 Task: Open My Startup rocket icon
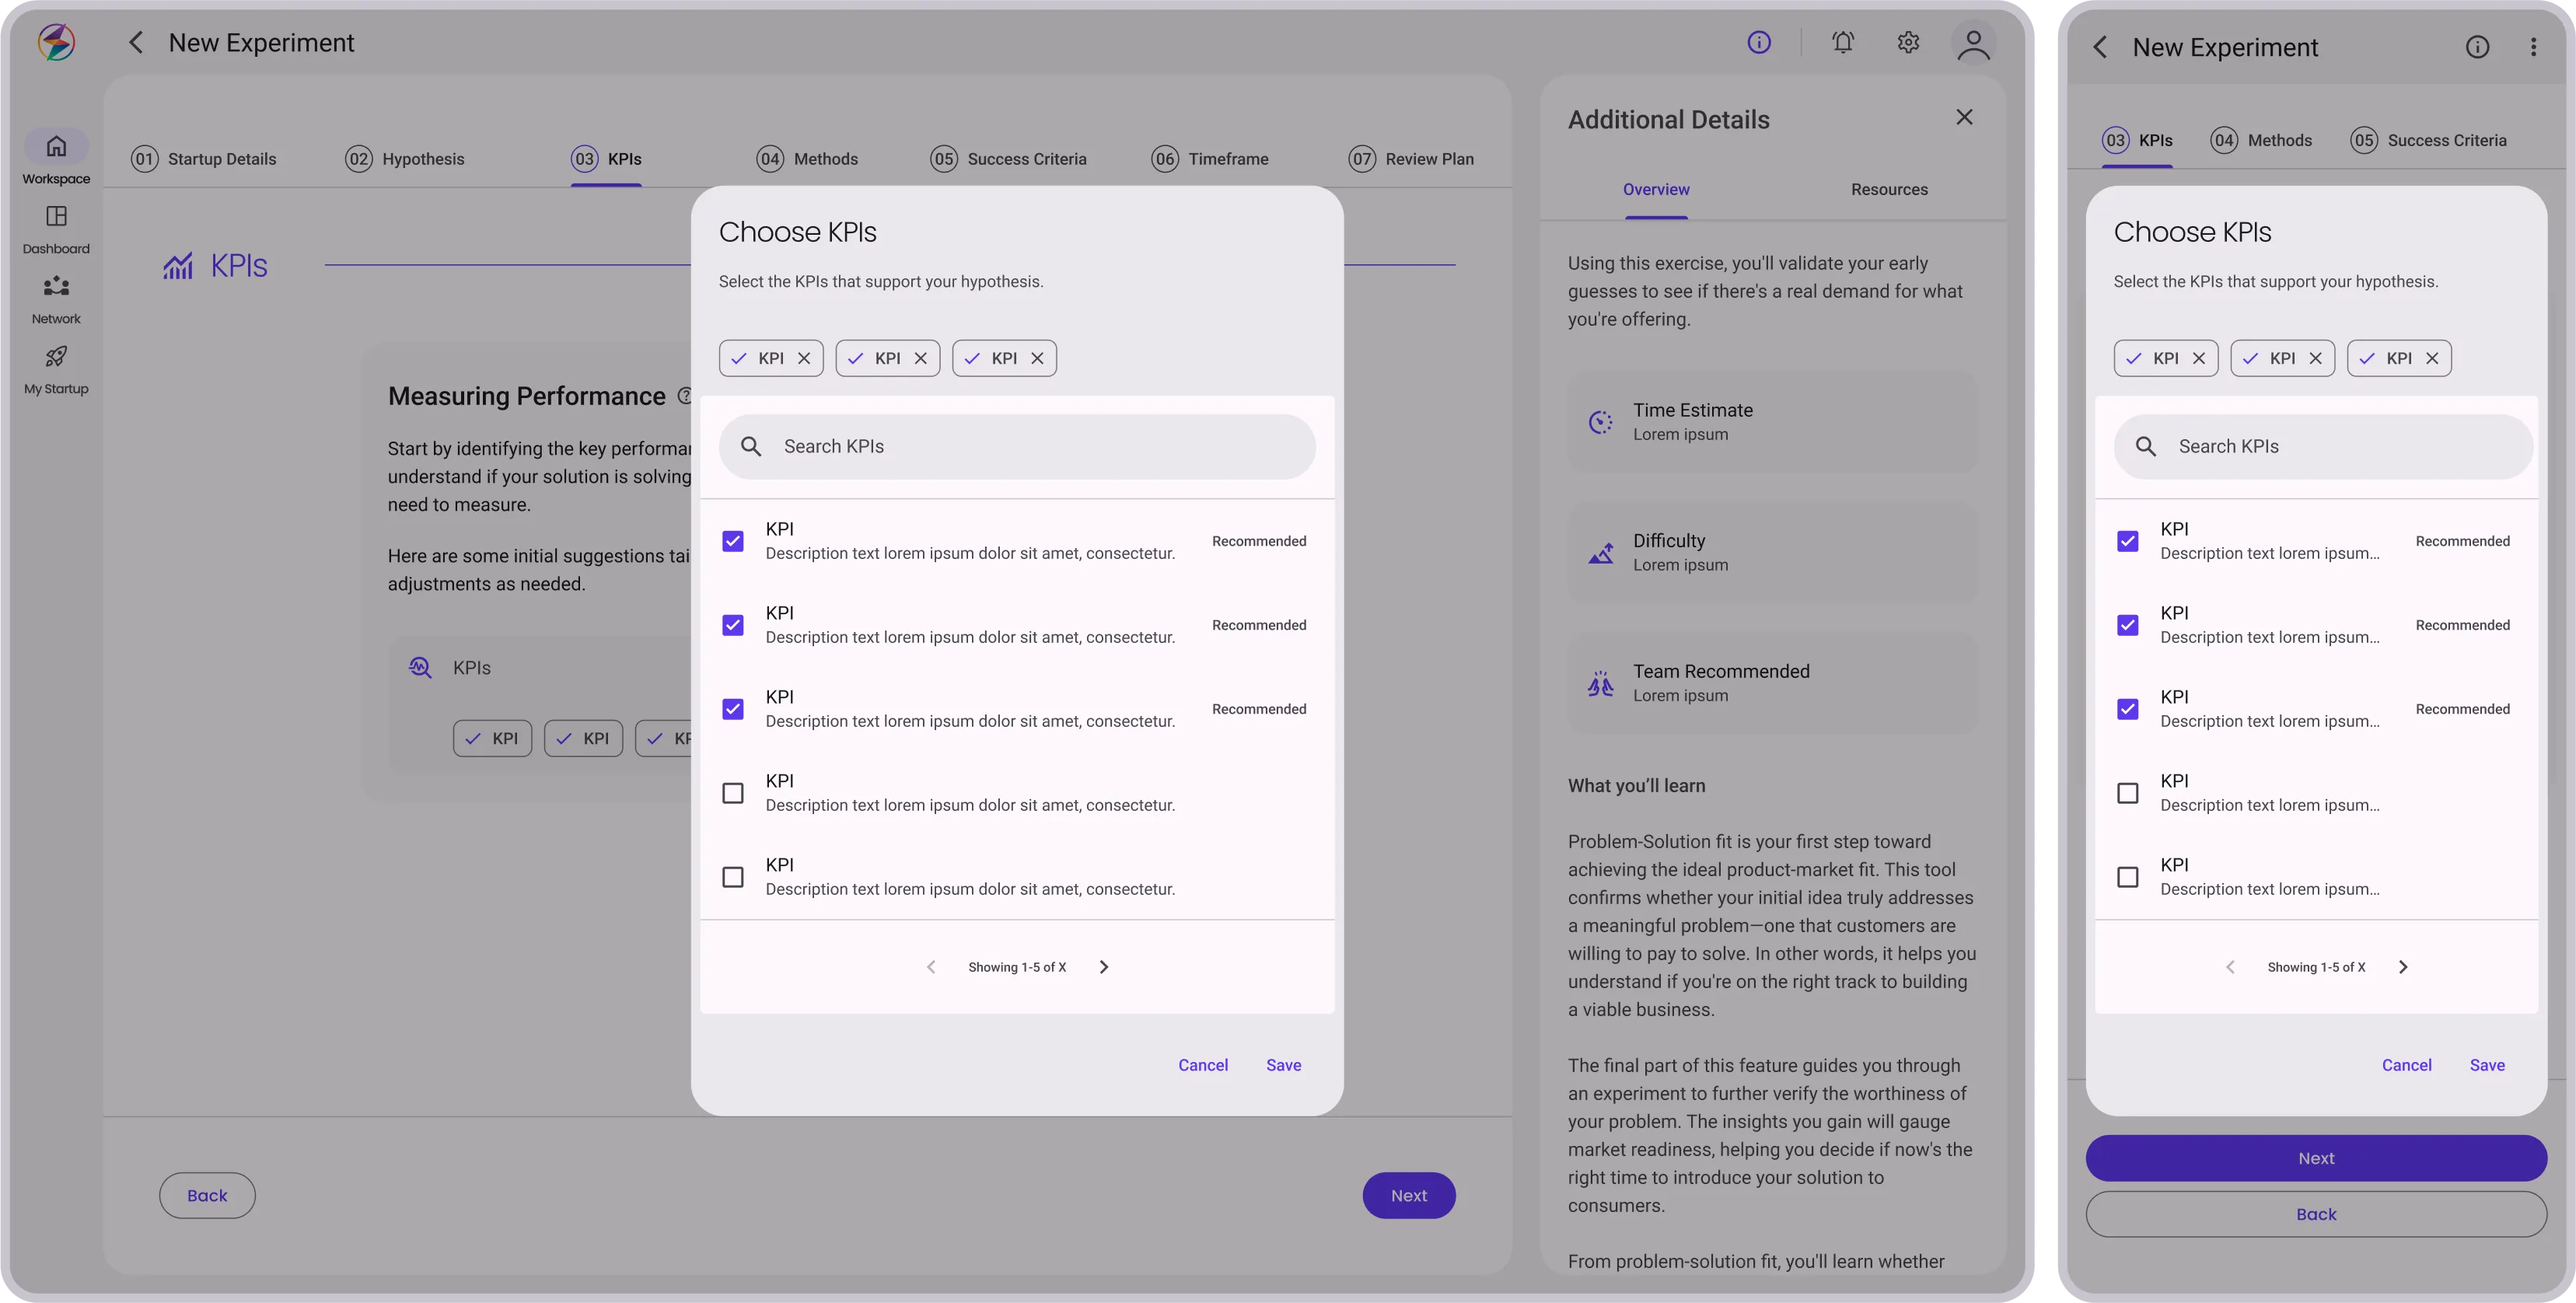[56, 357]
